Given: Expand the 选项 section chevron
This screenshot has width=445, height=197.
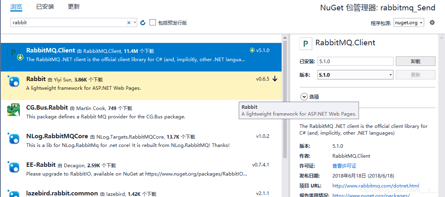Looking at the screenshot, I should pos(304,97).
